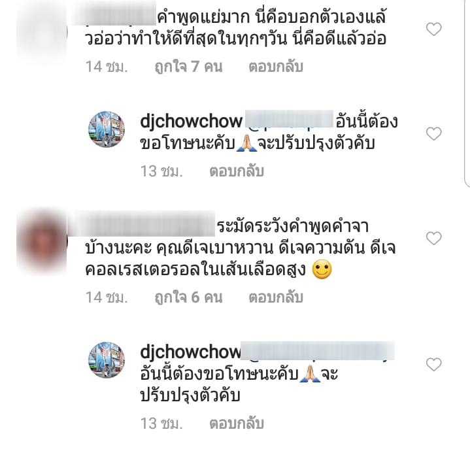Open the djchowchow username in the last reply

[x=191, y=352]
